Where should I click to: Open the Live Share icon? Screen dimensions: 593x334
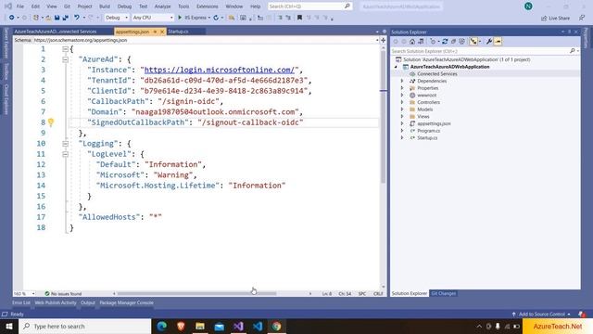(555, 18)
